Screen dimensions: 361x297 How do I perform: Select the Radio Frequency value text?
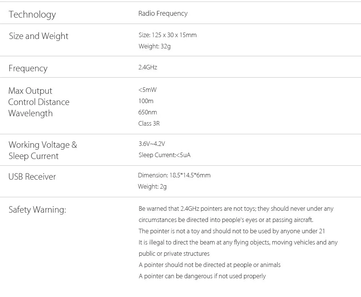[x=163, y=13]
